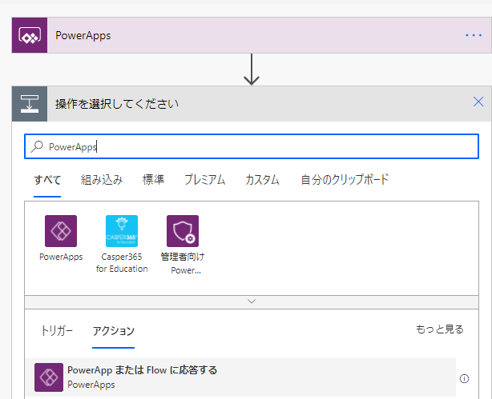Click the magnifier icon in search box
492x399 pixels.
[x=37, y=146]
